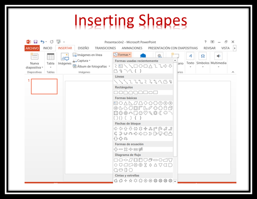Select the double-headed arrow line in Líneas
This screenshot has height=199, width=257.
coord(126,81)
